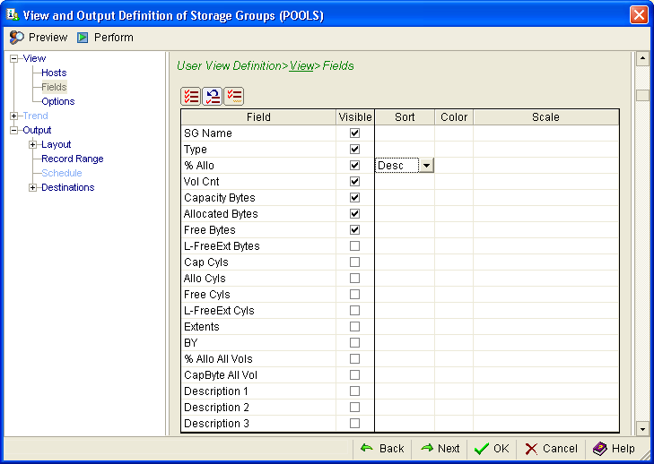The height and width of the screenshot is (464, 654).
Task: Click the green Back arrow icon
Action: coord(367,448)
